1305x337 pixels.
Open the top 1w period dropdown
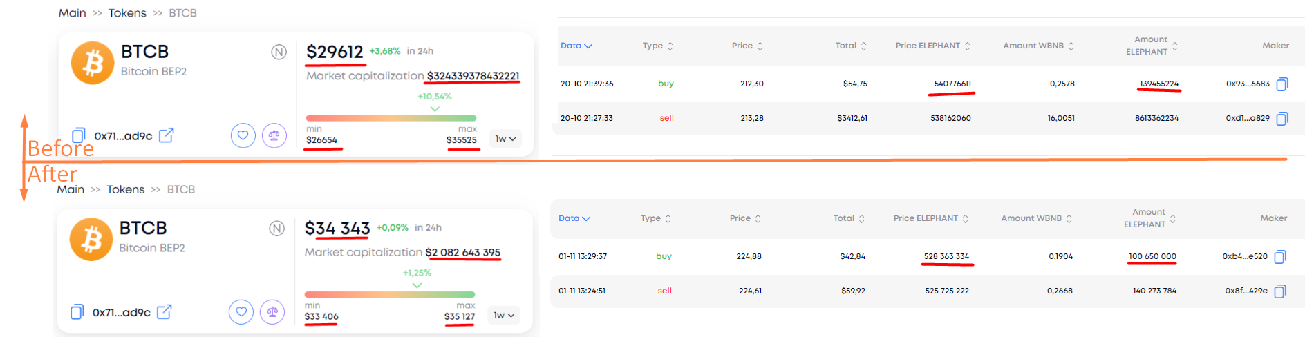(x=505, y=139)
